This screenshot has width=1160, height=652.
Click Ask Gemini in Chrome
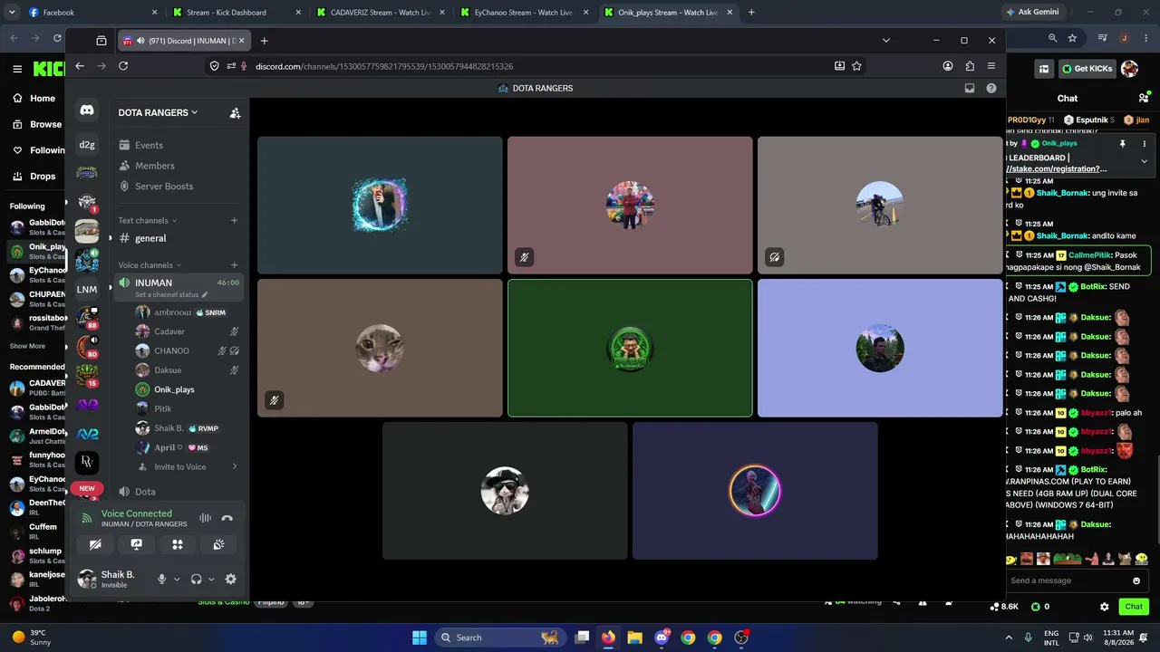[x=1031, y=13]
